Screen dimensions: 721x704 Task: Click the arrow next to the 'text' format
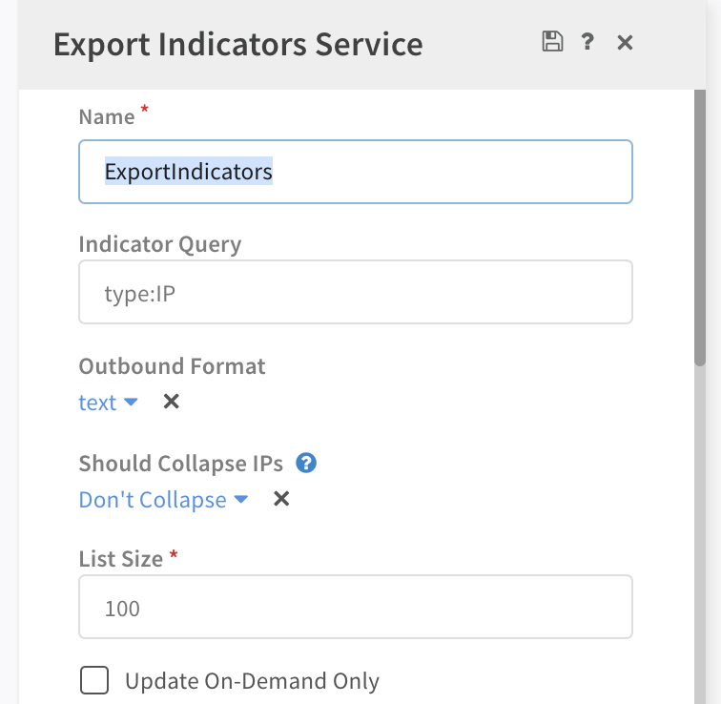click(x=131, y=403)
